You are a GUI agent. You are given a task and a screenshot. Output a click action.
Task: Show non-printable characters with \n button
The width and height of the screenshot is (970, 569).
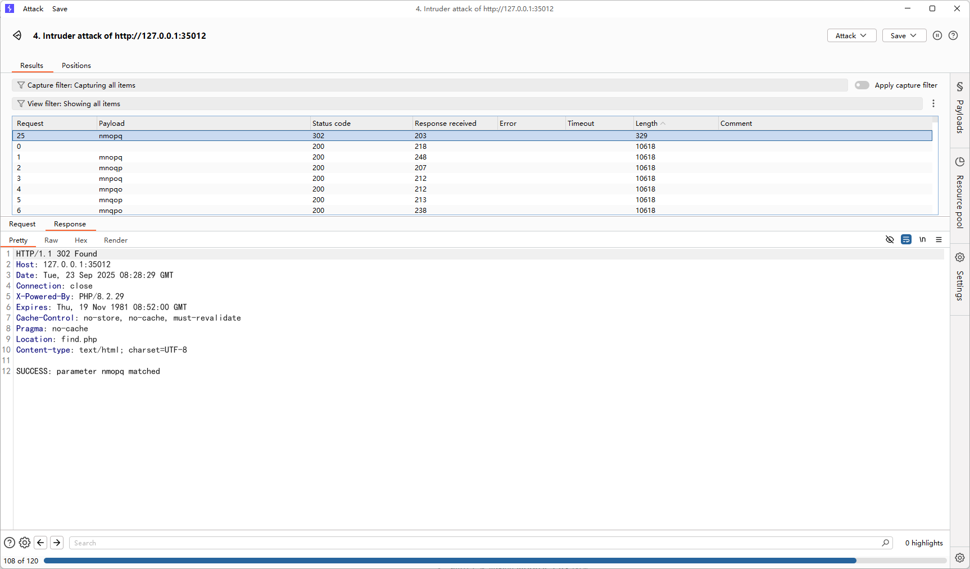(922, 239)
